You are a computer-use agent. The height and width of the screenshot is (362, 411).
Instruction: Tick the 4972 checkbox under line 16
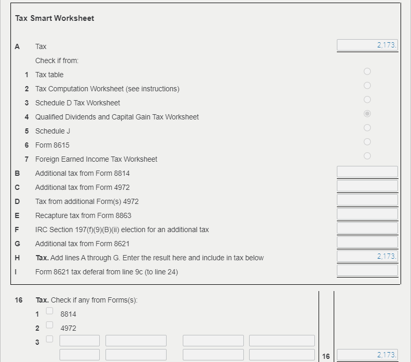(50, 325)
